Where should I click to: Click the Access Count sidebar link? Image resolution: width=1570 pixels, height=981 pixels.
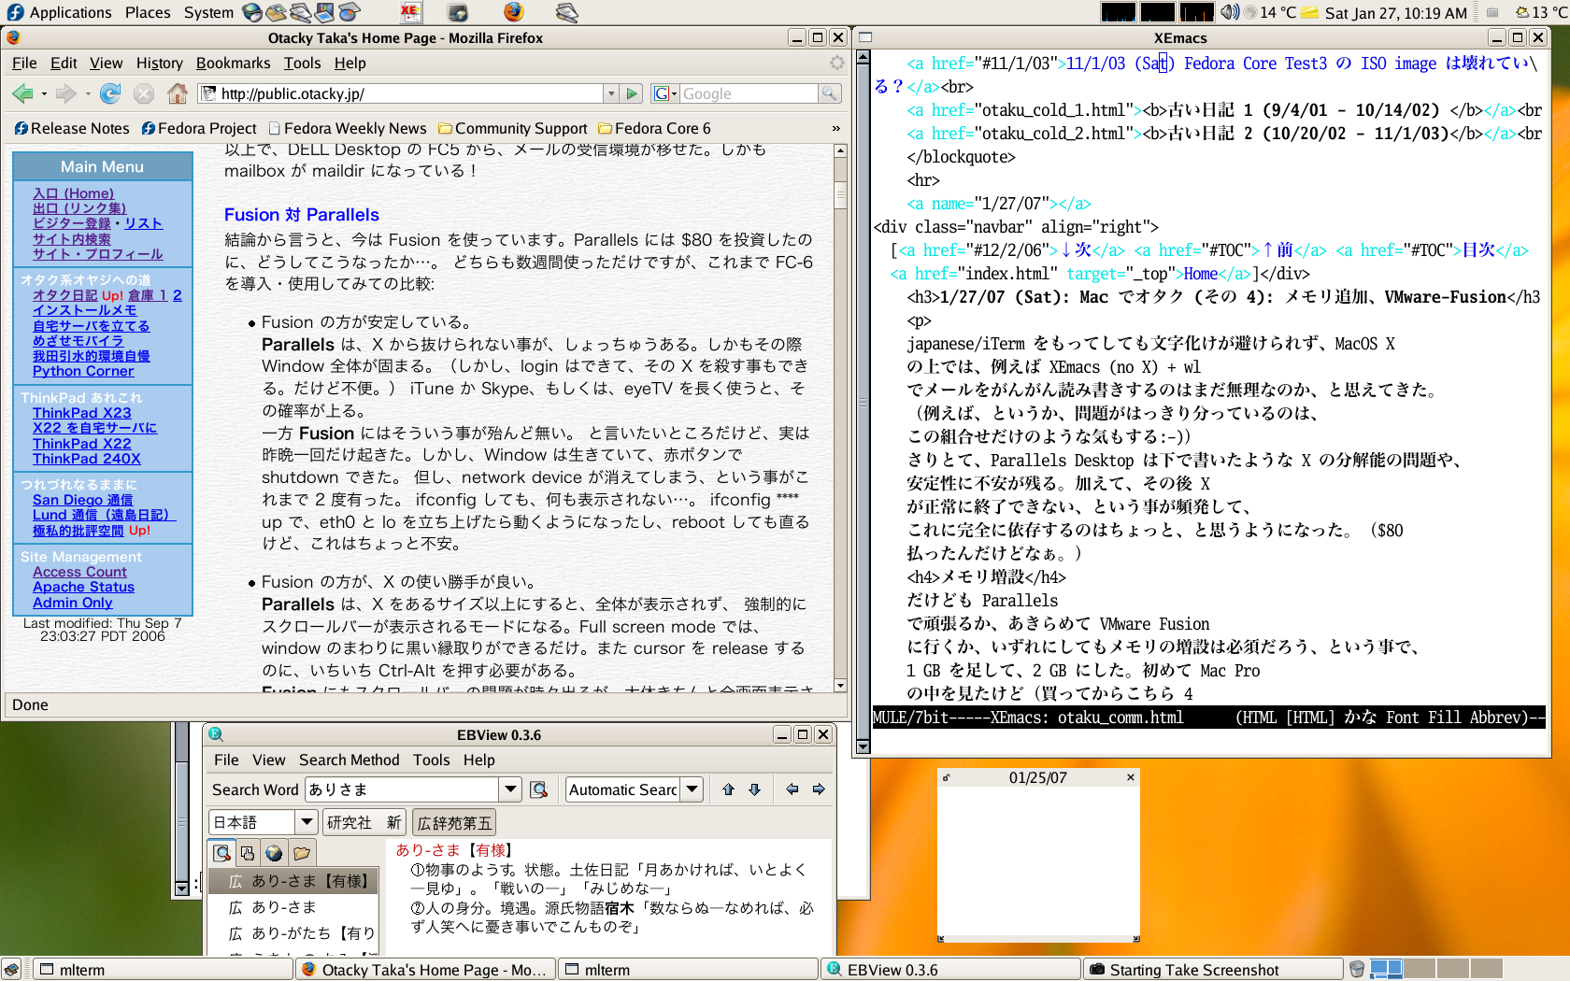point(79,572)
